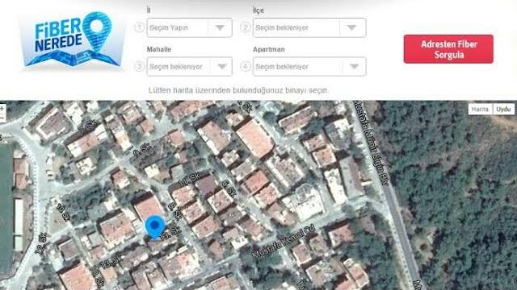This screenshot has height=290, width=517.
Task: Click the Mustafa Kemal Cd street label
Action: [x=284, y=241]
